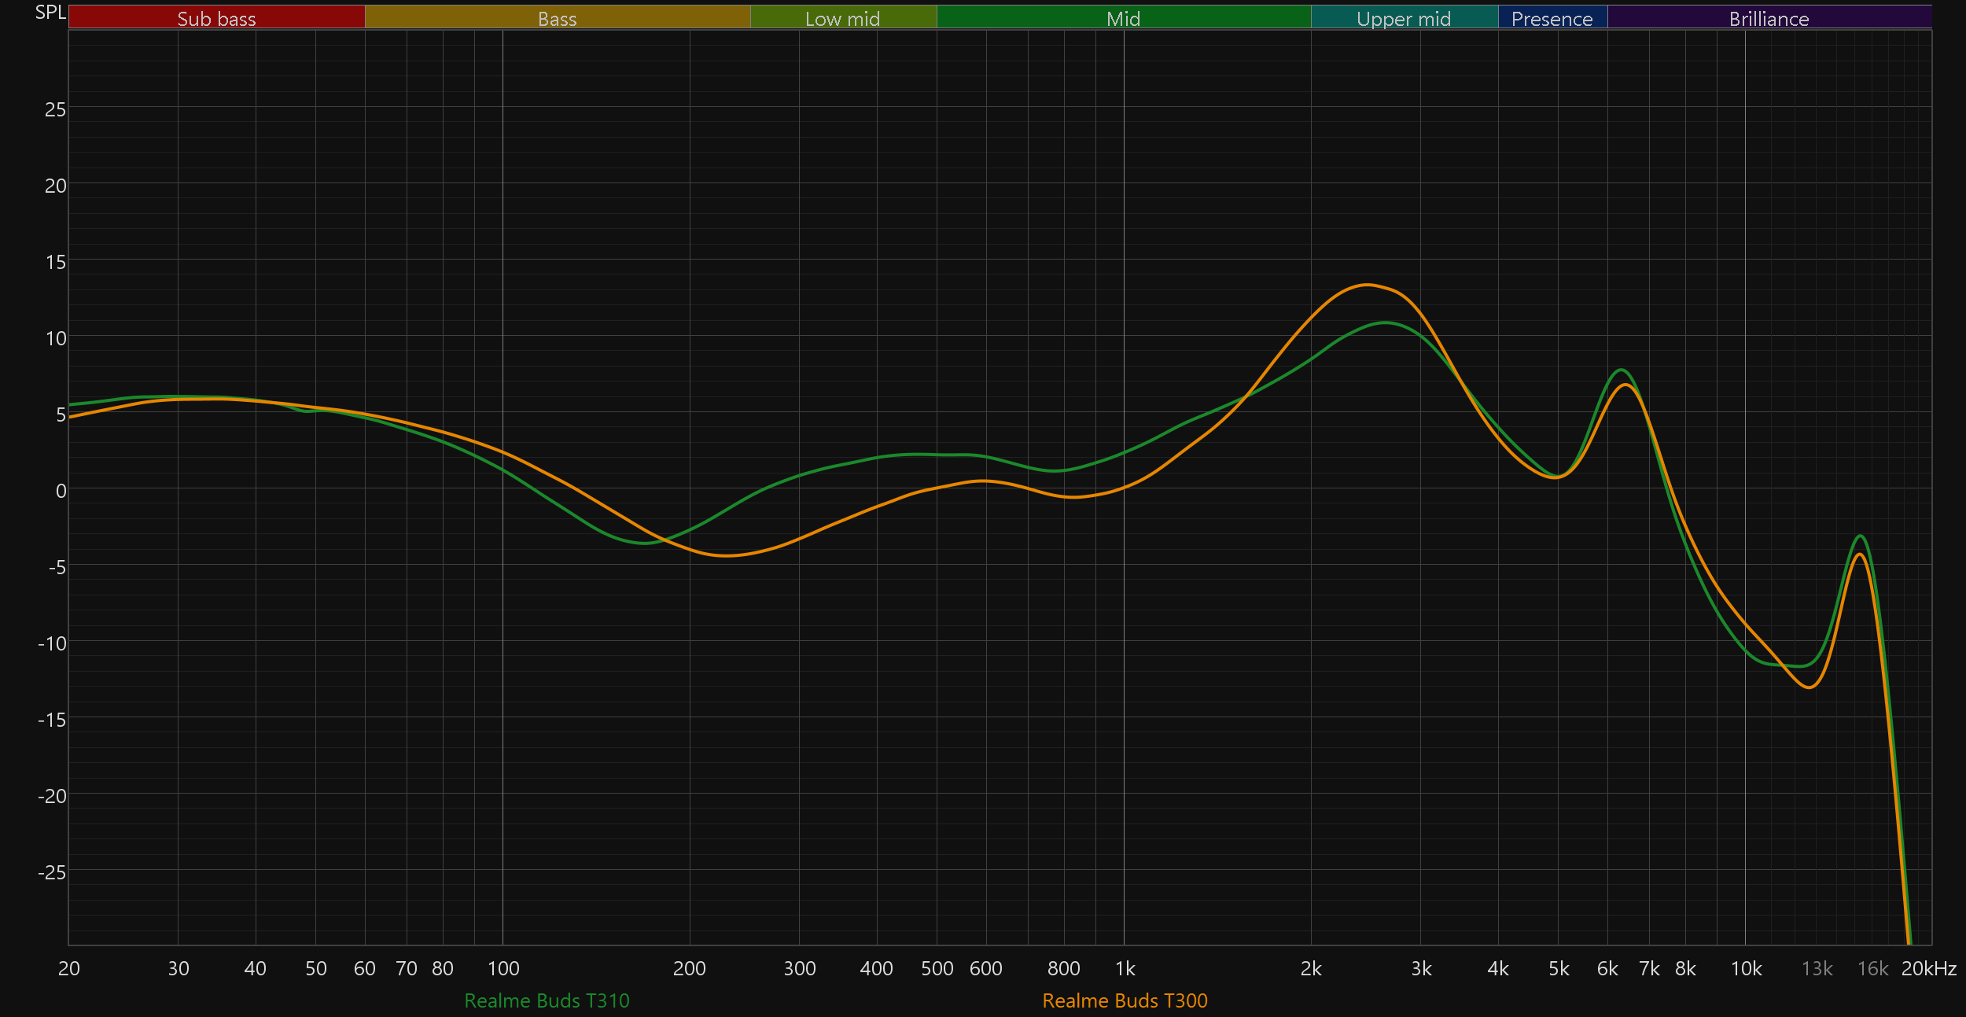Click the 20 Hz axis label

point(69,968)
